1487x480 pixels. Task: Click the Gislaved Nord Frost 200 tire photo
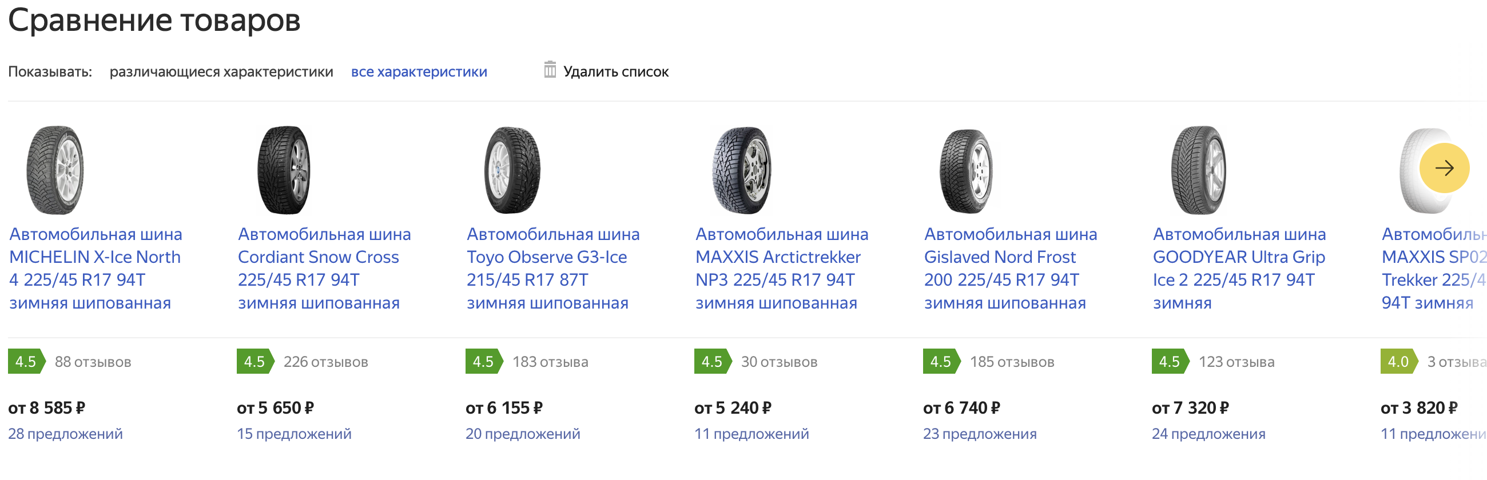[967, 171]
